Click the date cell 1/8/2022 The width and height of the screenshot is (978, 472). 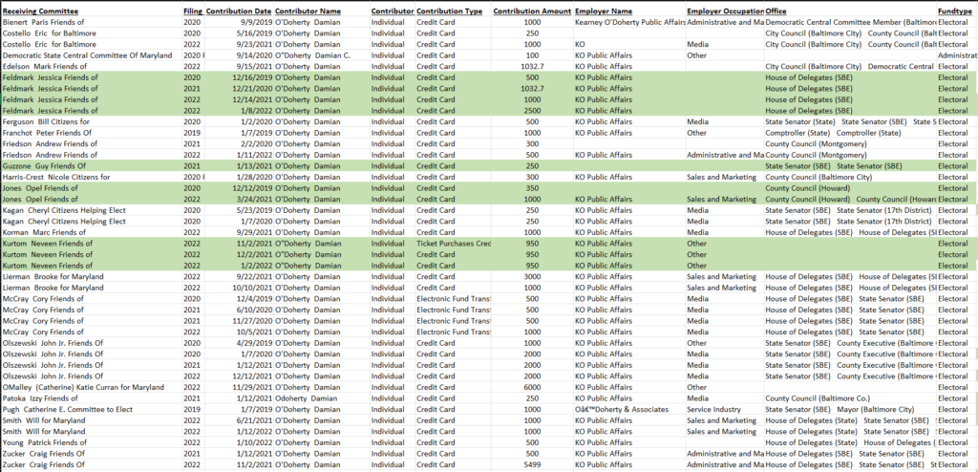[x=257, y=111]
